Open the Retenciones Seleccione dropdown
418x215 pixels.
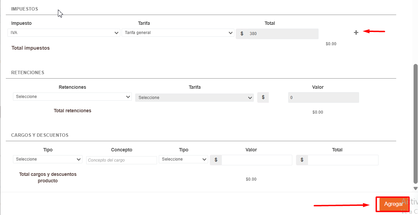[72, 97]
